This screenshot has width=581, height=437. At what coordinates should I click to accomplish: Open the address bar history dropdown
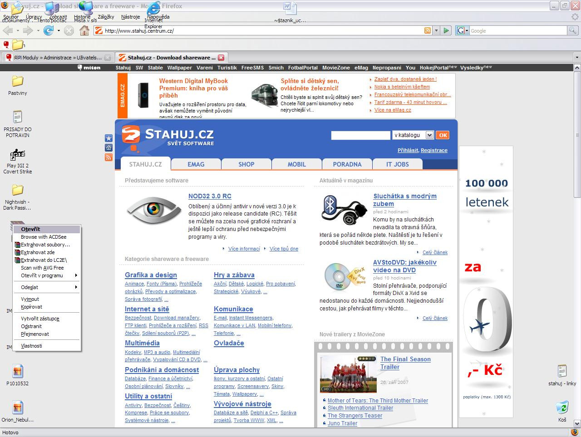[x=436, y=30]
